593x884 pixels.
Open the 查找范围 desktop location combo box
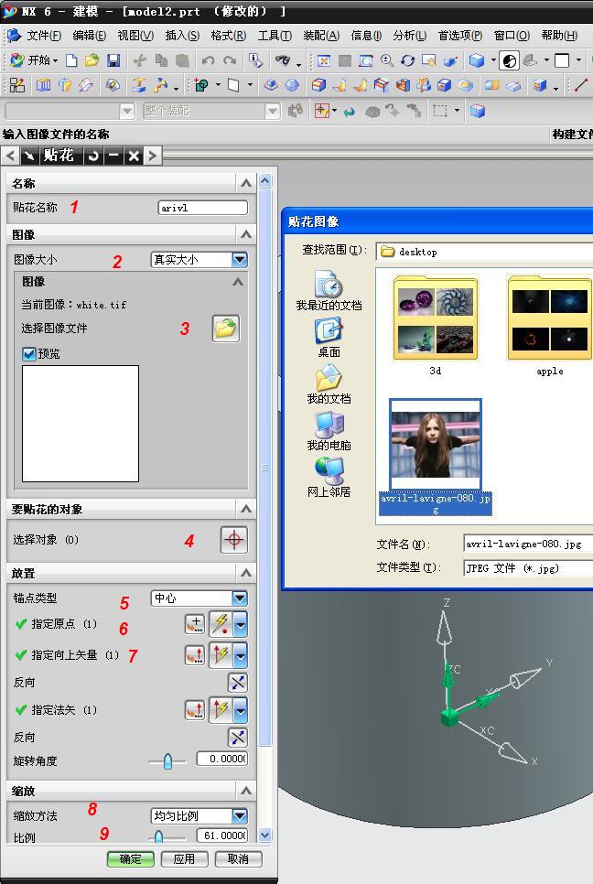(x=485, y=252)
